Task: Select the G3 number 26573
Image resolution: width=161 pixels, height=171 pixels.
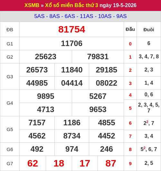Action: click(x=37, y=70)
